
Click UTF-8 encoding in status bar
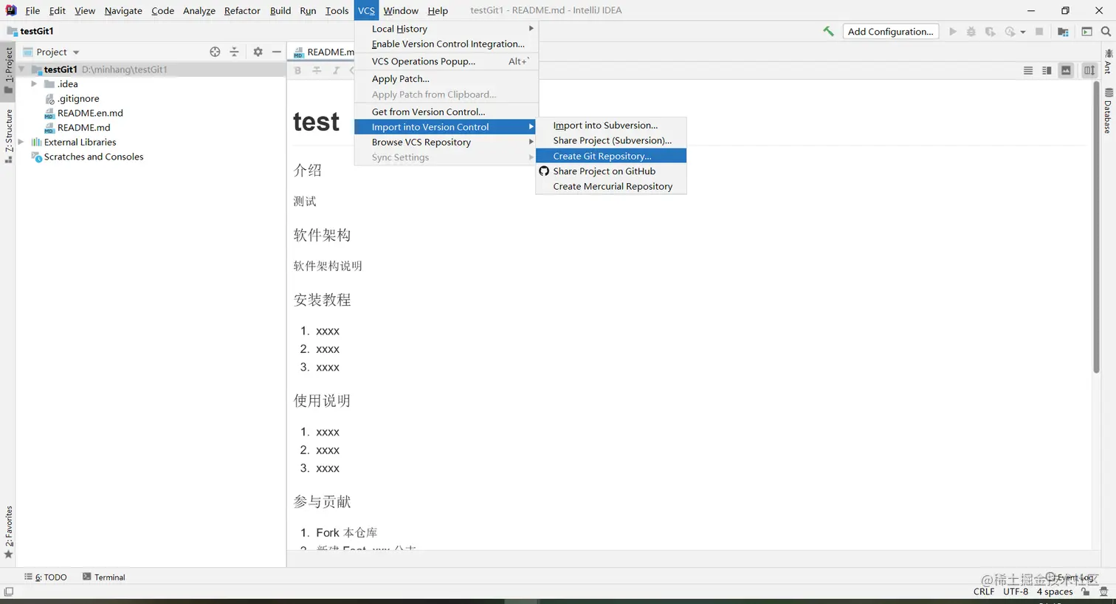1016,591
